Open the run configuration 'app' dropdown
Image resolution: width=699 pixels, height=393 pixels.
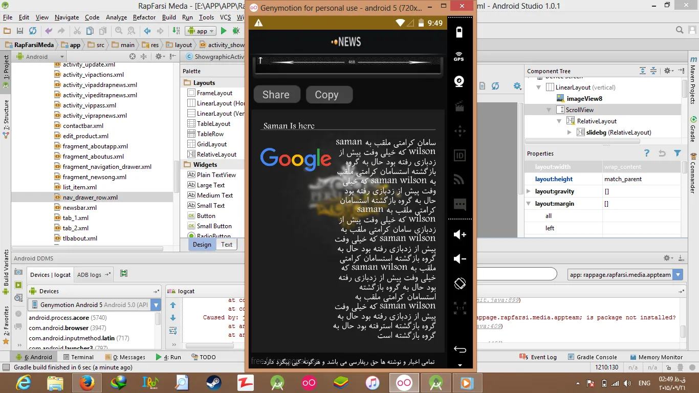(x=201, y=31)
